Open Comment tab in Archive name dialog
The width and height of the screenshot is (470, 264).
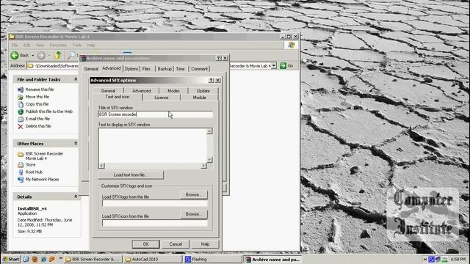[199, 69]
